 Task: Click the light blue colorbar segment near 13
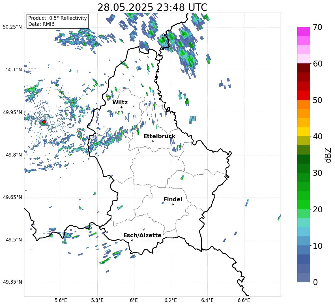coord(303,232)
